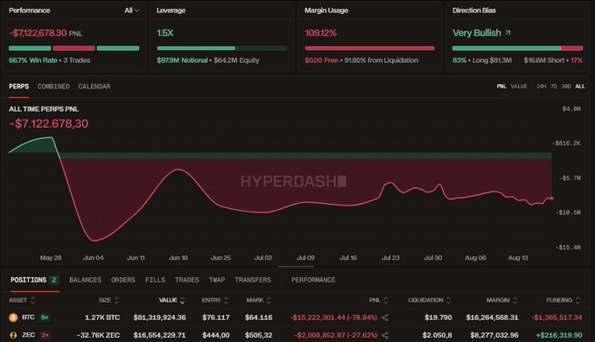Sort positions by ASSET column arrows
Viewport: 595px width, 342px height.
[x=32, y=300]
